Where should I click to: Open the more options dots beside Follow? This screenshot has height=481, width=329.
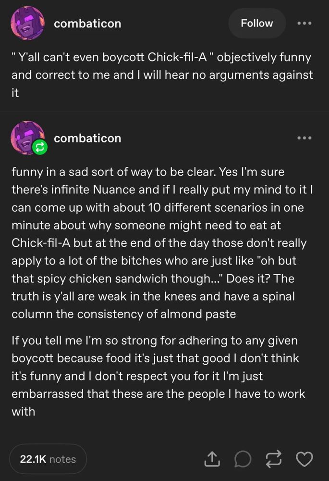[305, 23]
